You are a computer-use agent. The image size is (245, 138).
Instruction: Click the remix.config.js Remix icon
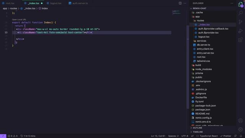pos(193,118)
